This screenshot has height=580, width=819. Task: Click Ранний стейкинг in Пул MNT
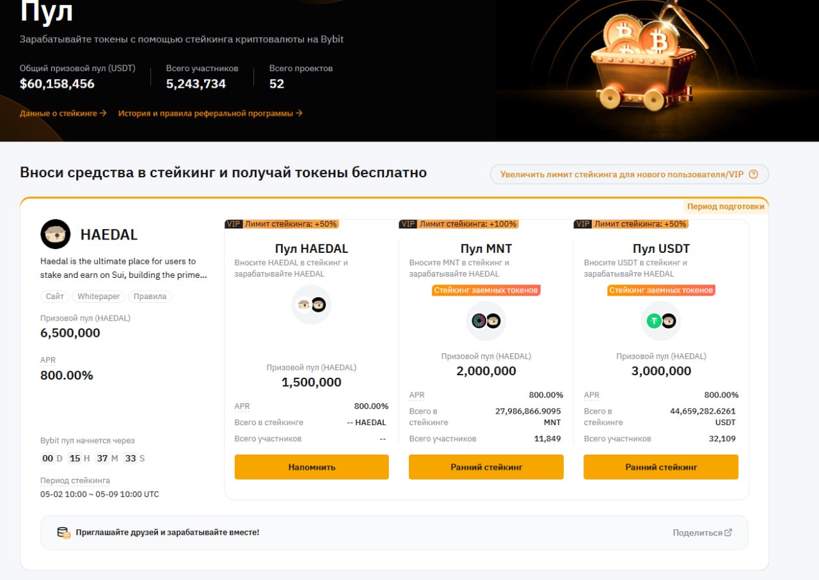(486, 467)
